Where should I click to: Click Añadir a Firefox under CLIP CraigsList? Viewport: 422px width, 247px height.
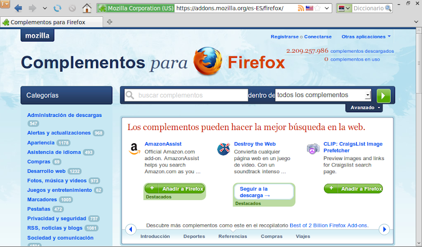[353, 189]
